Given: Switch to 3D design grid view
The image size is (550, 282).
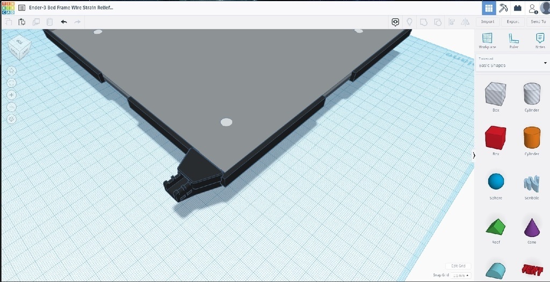Looking at the screenshot, I should pyautogui.click(x=489, y=8).
